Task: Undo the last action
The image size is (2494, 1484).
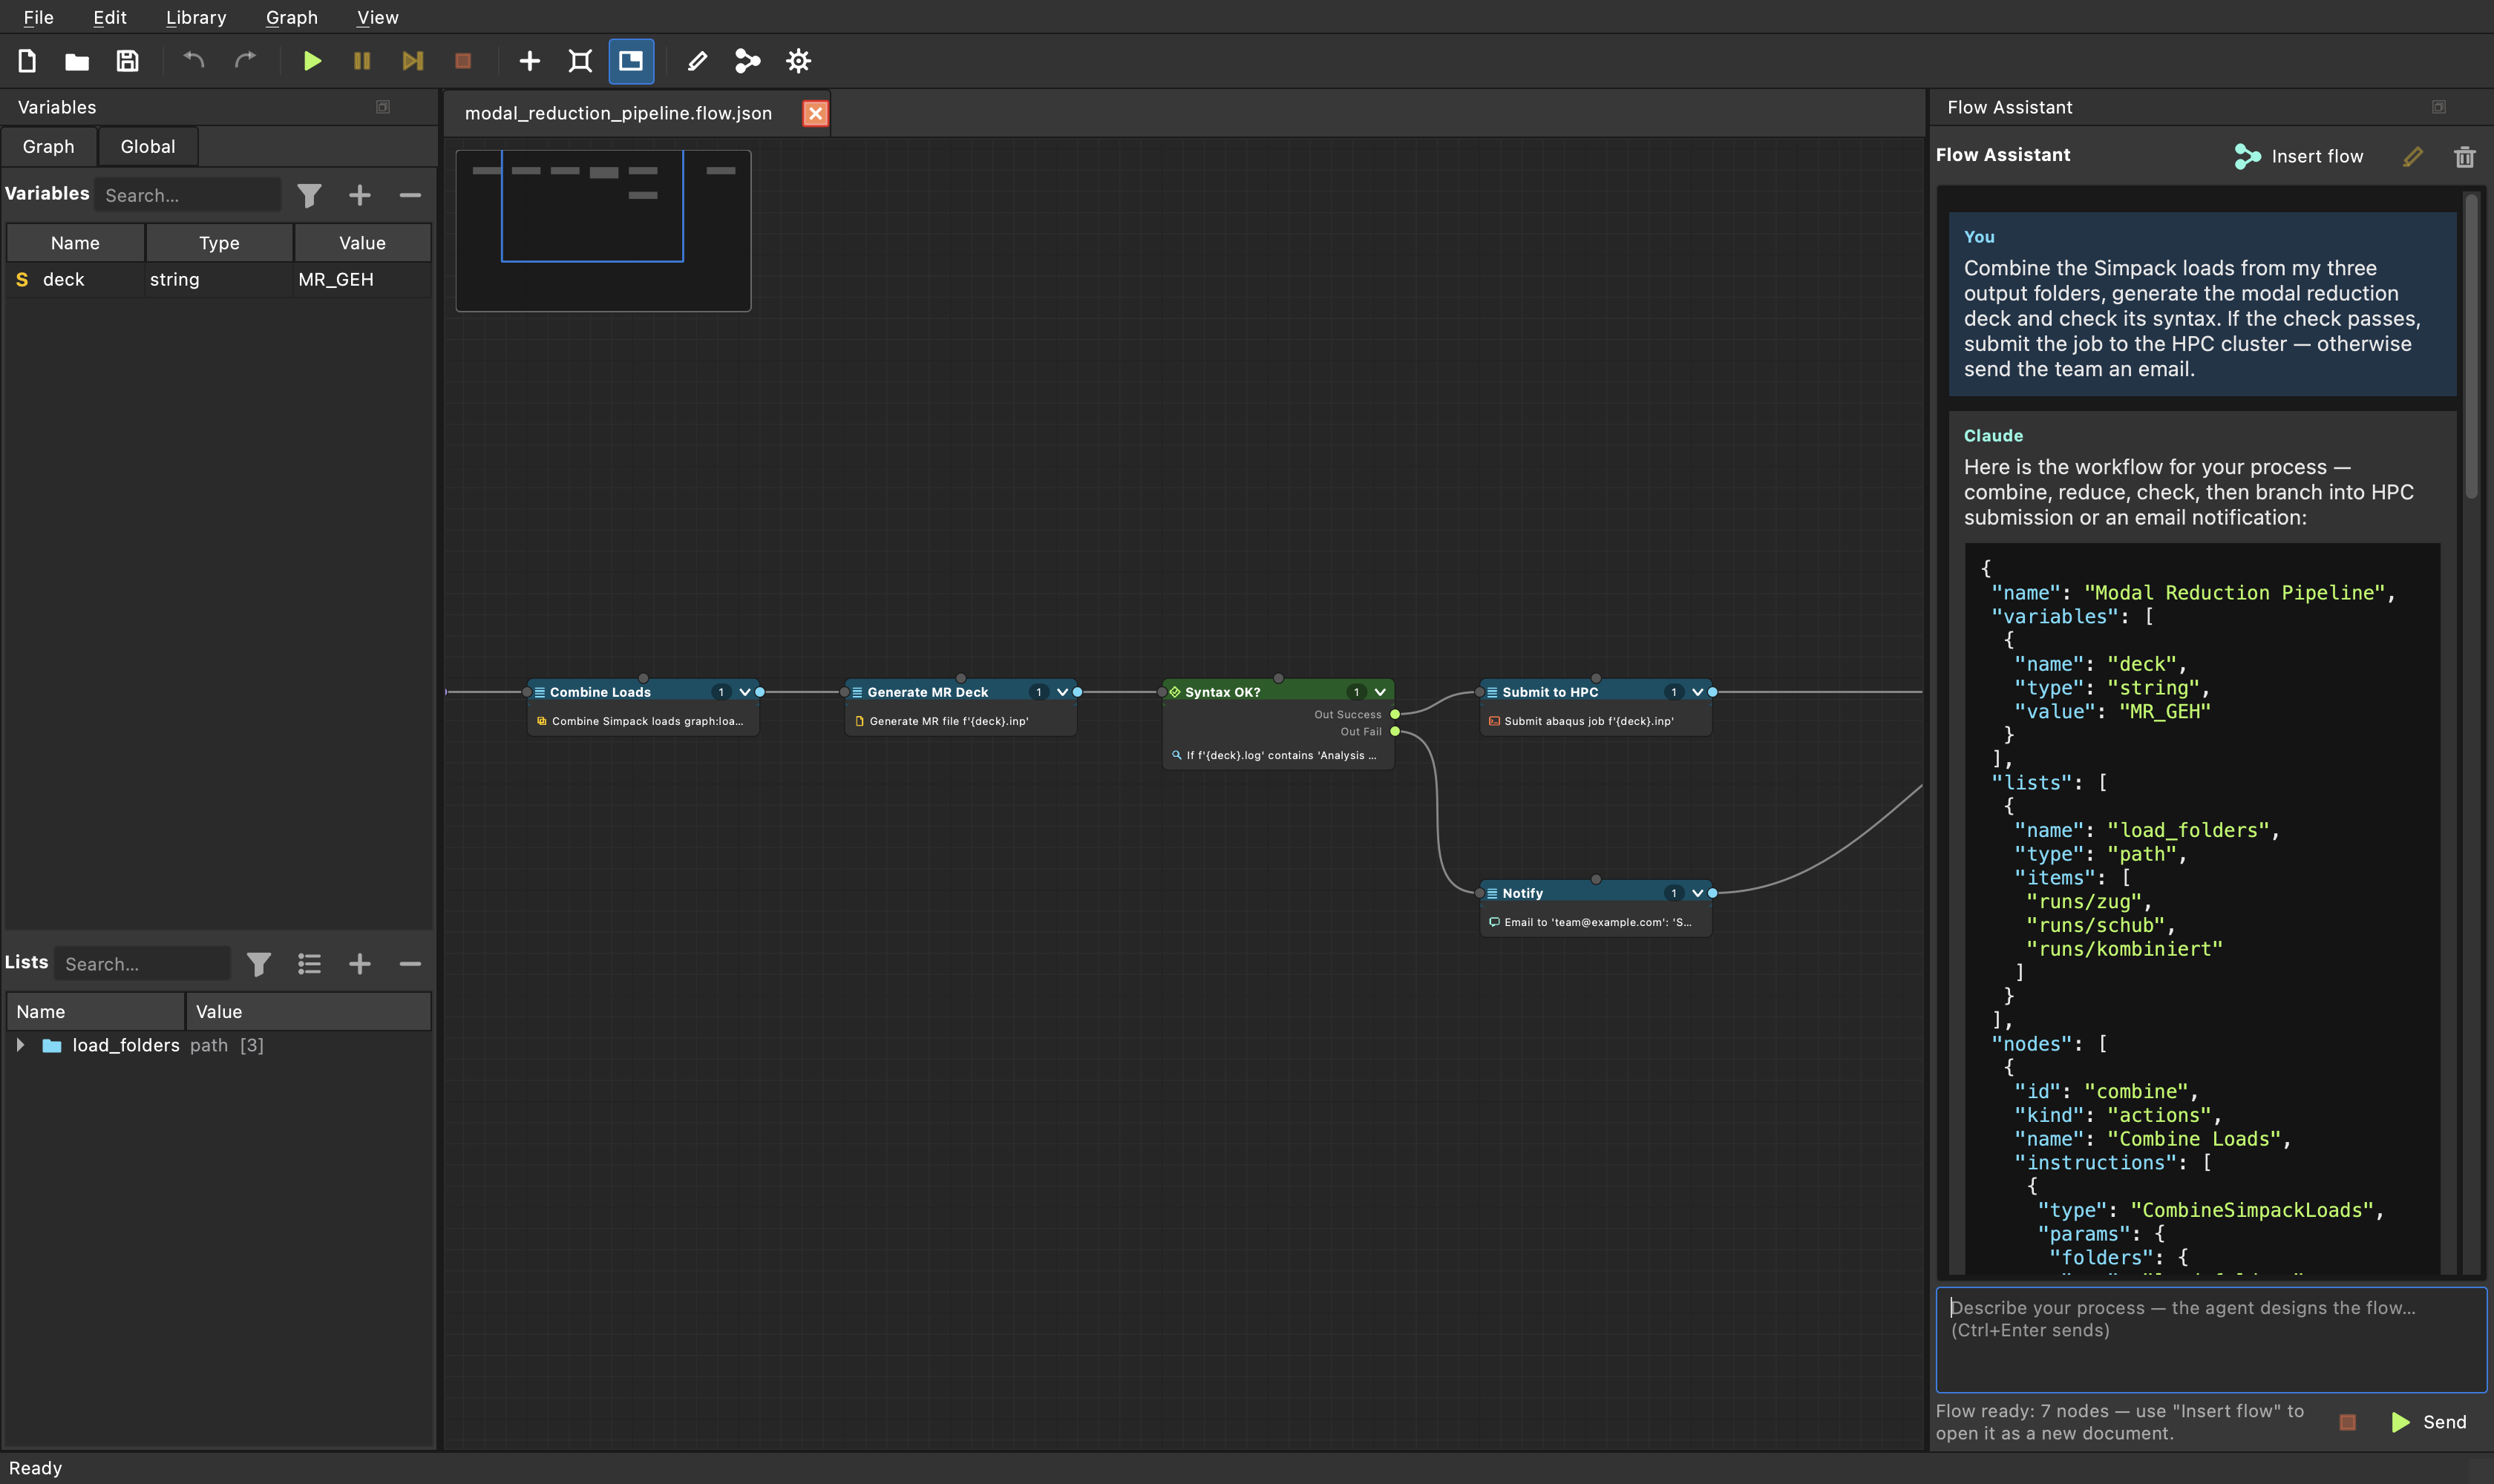Action: pos(194,61)
